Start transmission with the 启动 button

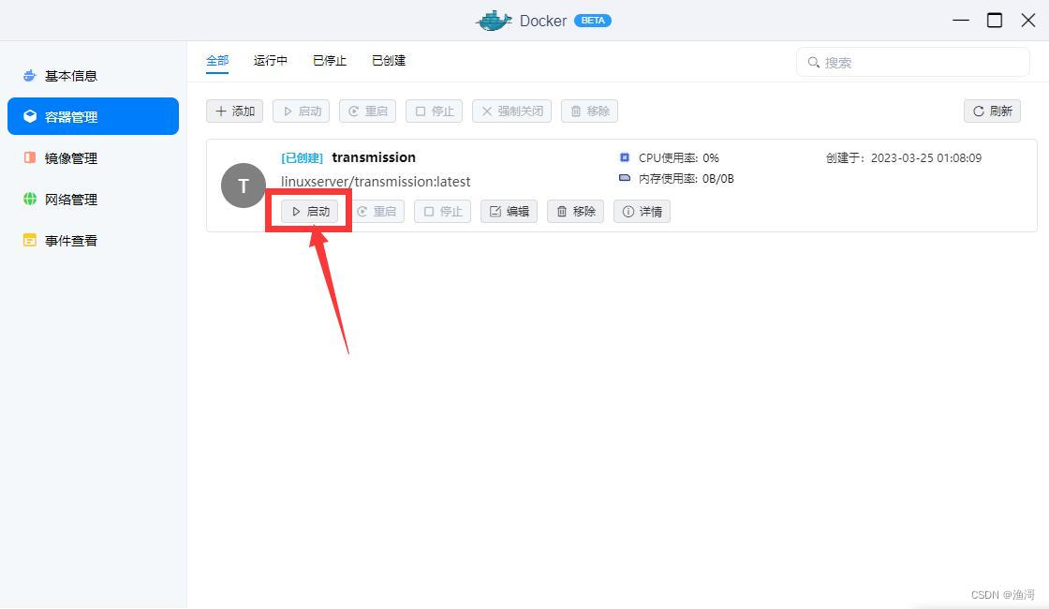tap(308, 211)
